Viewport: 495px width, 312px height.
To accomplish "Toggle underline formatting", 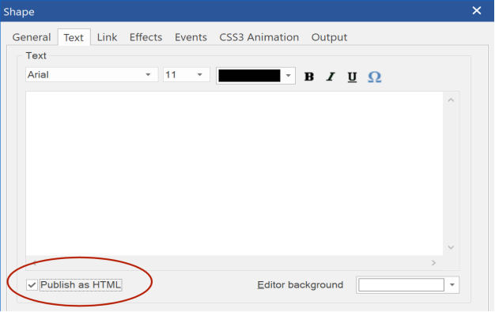I will [353, 77].
